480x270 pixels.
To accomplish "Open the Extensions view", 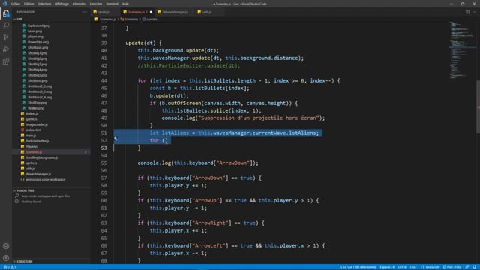I will coord(6,61).
